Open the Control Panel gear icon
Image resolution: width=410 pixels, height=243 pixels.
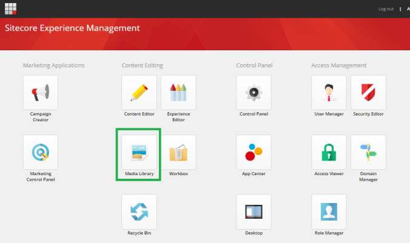pyautogui.click(x=254, y=93)
